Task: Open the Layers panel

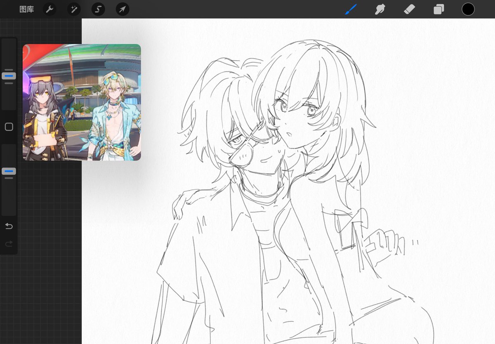Action: click(x=438, y=9)
